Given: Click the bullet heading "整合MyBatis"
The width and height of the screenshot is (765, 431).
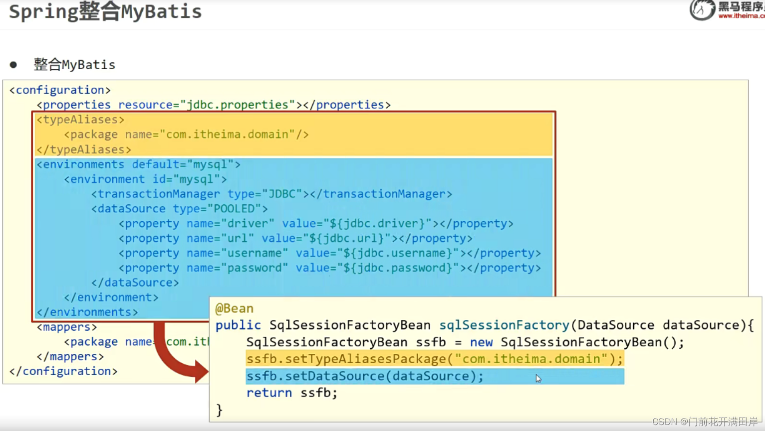Looking at the screenshot, I should [x=74, y=65].
